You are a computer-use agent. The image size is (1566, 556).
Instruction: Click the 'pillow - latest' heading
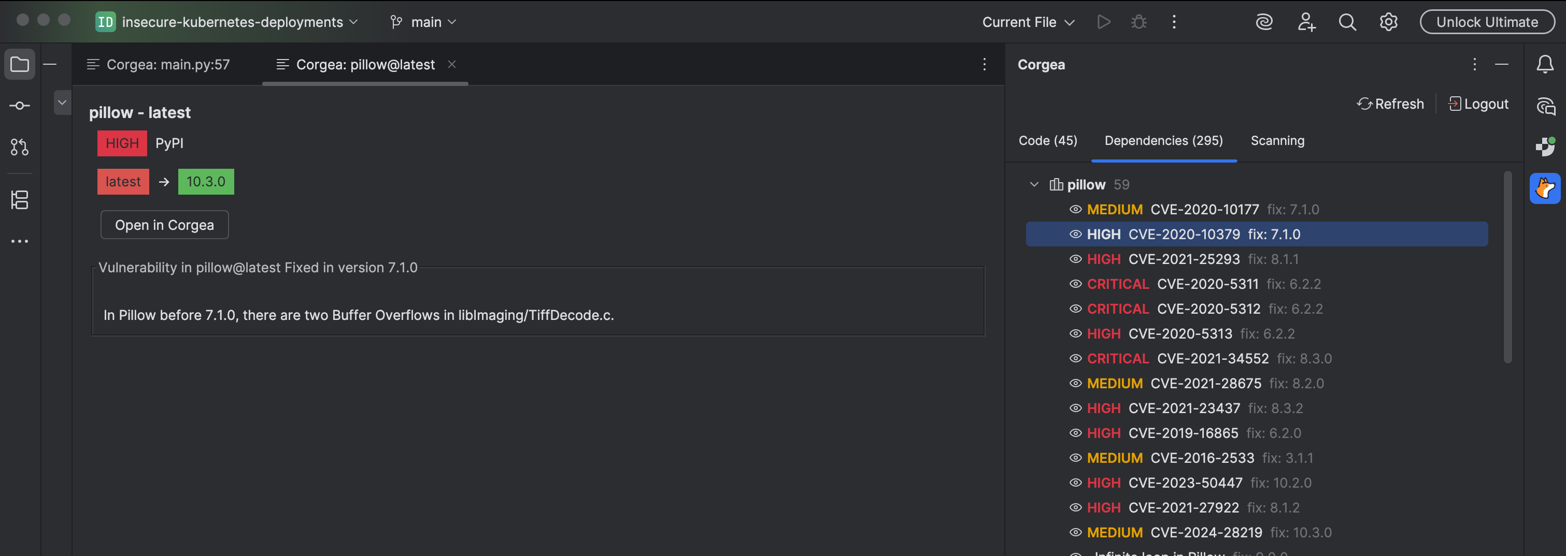tap(139, 112)
